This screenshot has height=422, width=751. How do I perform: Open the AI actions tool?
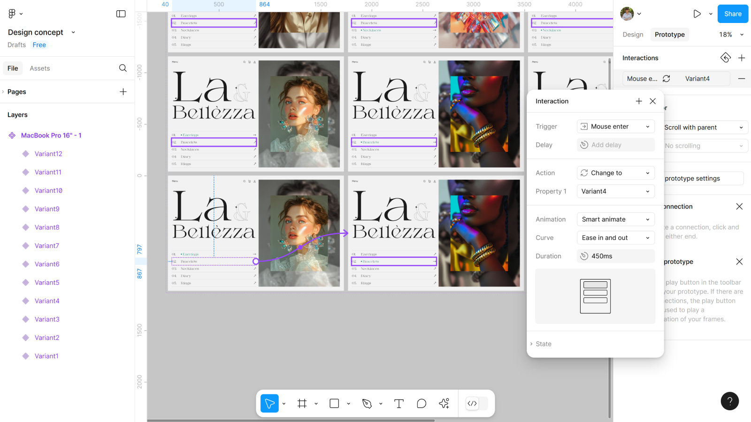point(444,403)
